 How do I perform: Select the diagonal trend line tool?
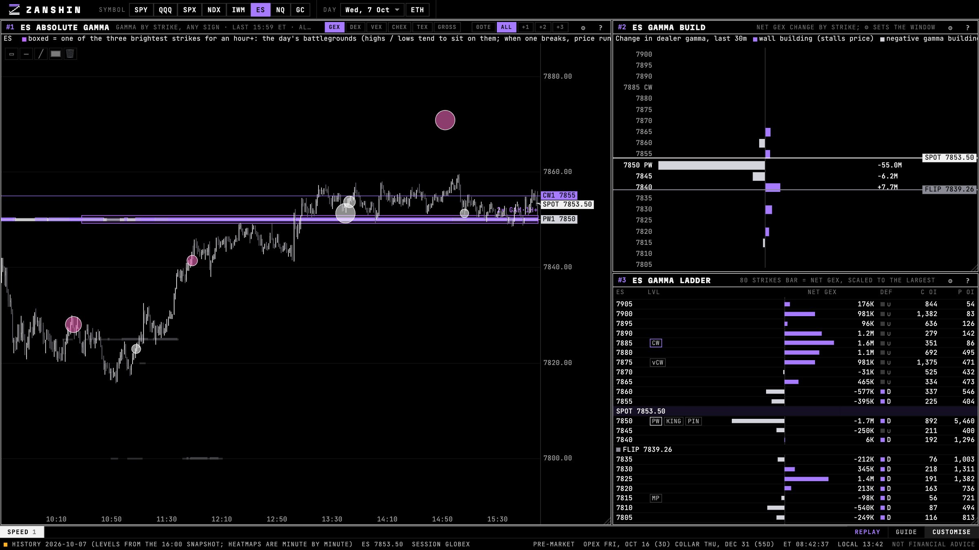41,54
